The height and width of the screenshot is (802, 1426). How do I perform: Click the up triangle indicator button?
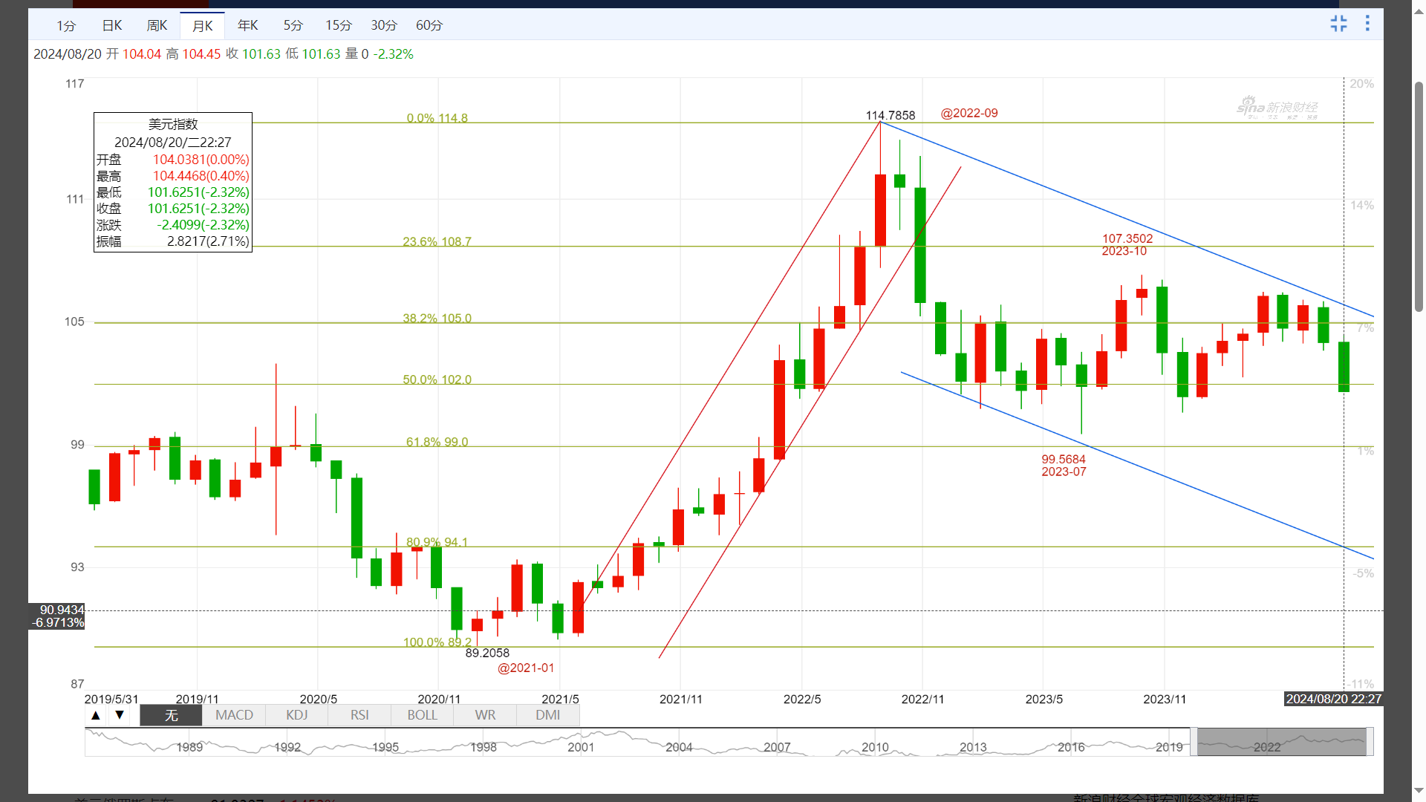96,715
